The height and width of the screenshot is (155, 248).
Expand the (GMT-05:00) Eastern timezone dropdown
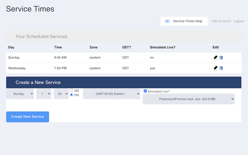112,94
